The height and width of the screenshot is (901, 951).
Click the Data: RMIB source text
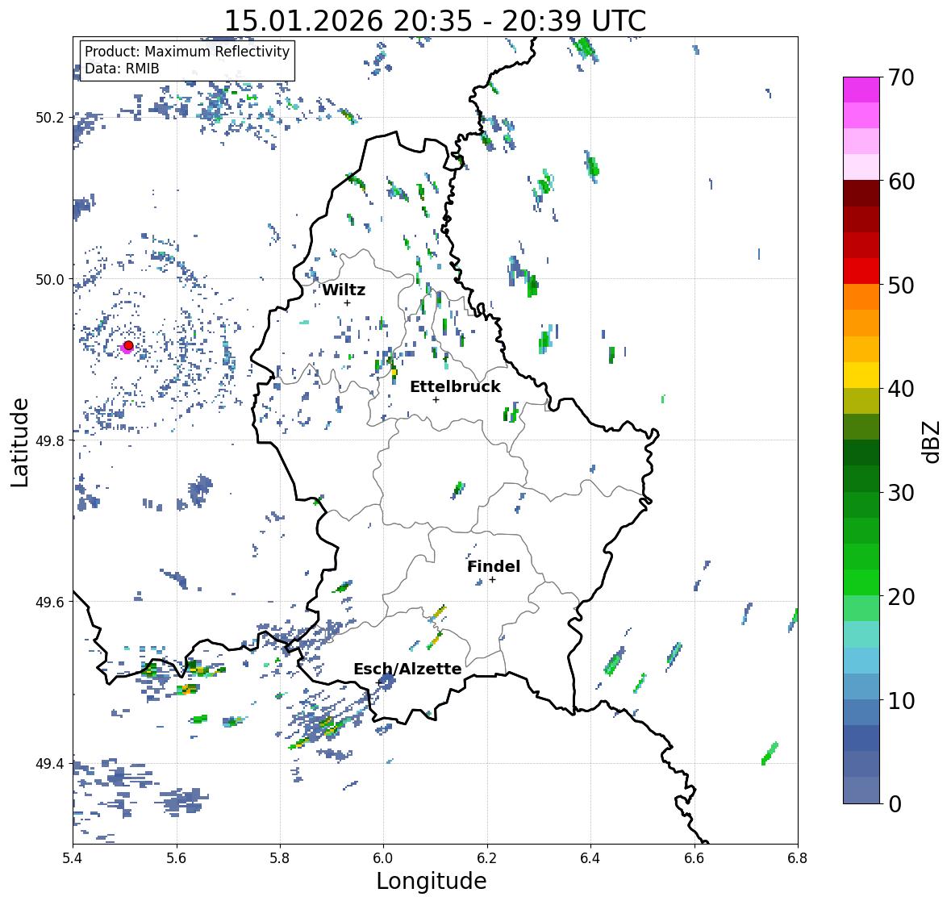[x=122, y=69]
